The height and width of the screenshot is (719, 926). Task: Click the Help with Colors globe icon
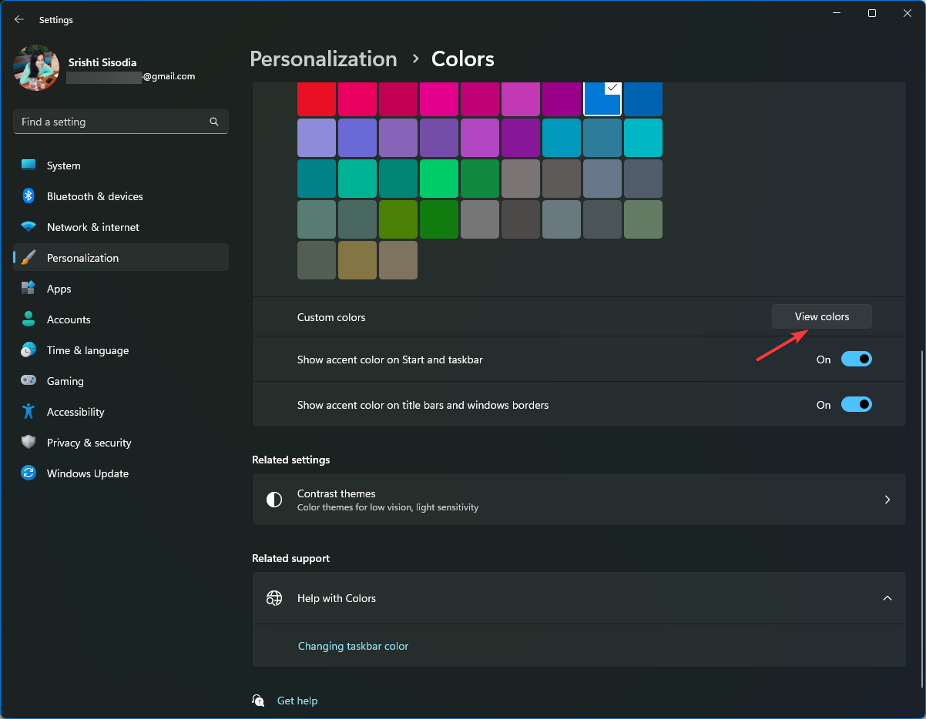tap(274, 598)
